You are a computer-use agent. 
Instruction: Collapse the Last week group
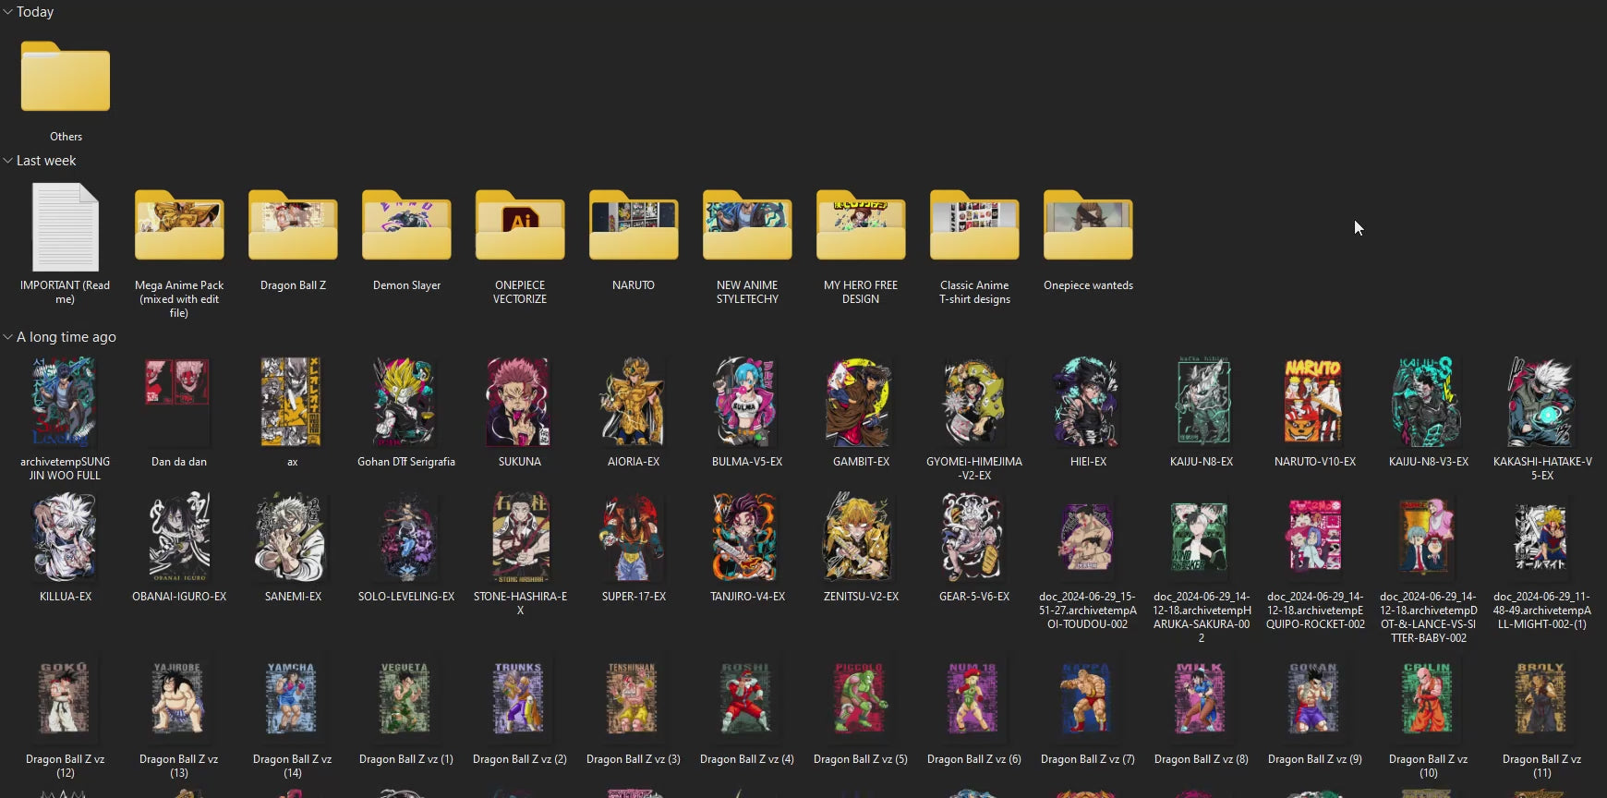(7, 161)
